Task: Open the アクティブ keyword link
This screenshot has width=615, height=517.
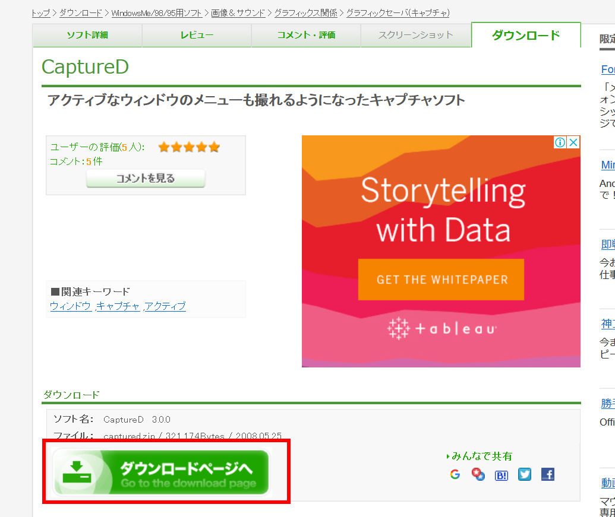Action: click(165, 306)
